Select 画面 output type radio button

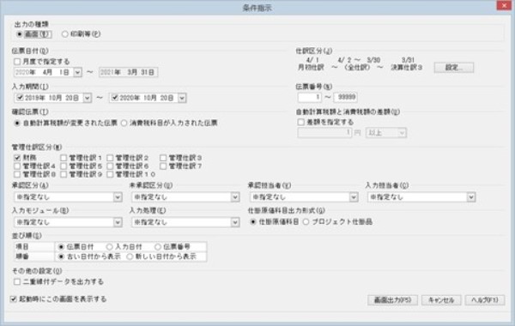coord(19,33)
